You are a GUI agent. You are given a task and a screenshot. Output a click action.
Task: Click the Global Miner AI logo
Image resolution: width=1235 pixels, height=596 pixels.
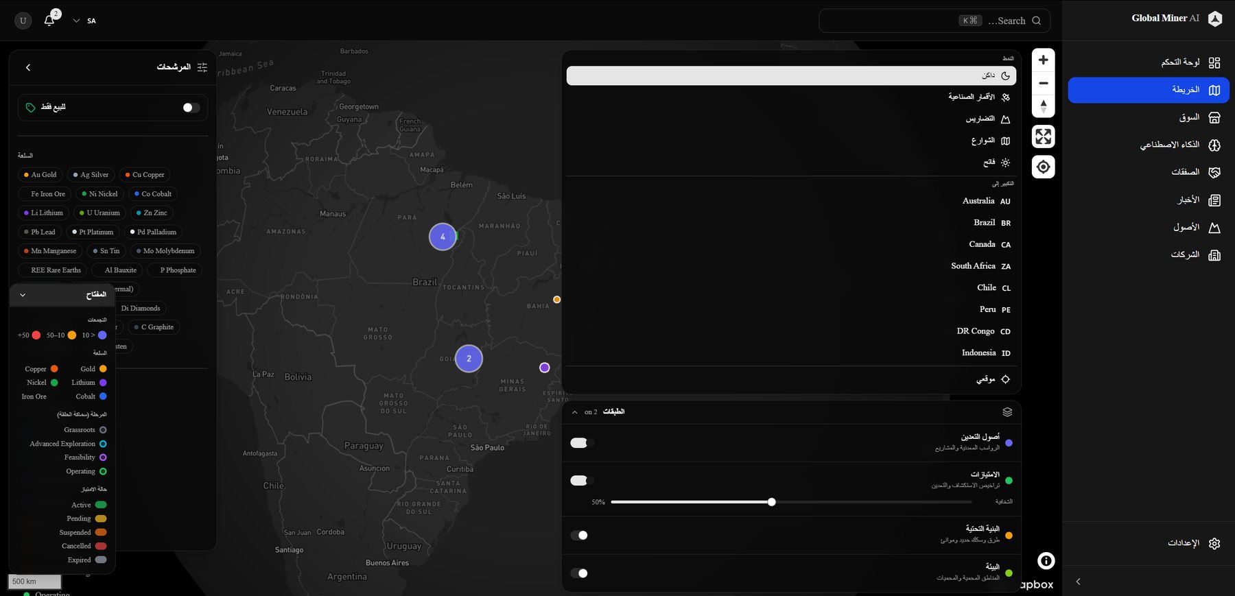[x=1215, y=19]
